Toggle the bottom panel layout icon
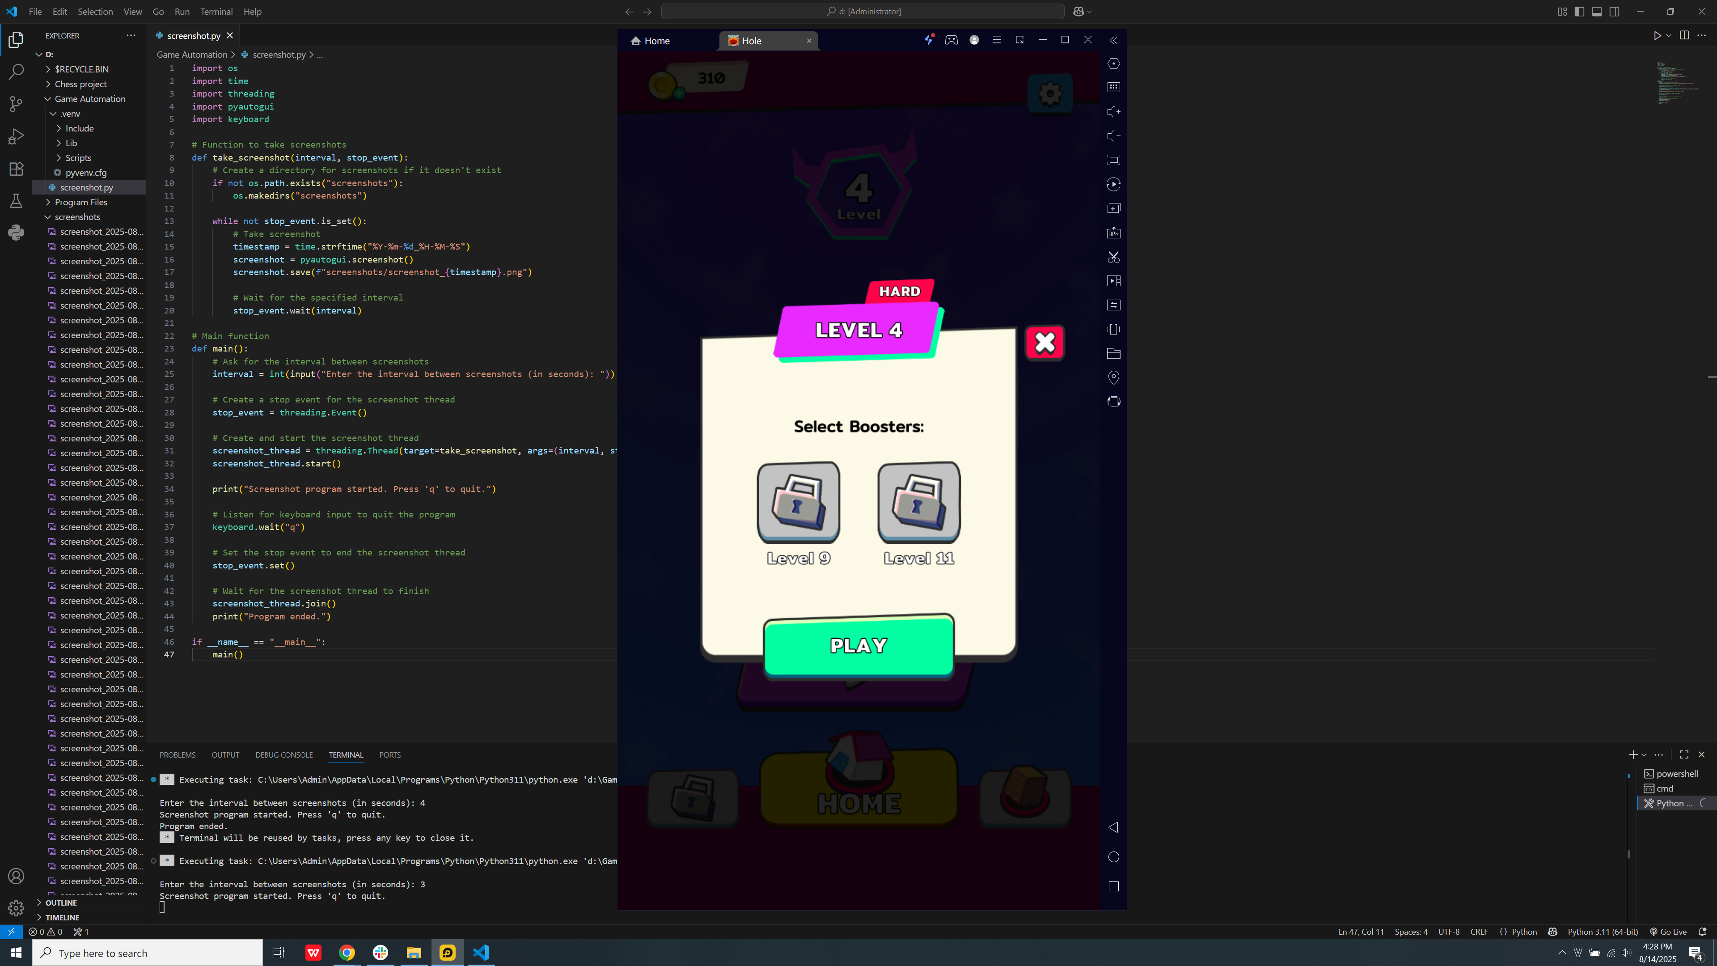 click(1597, 11)
